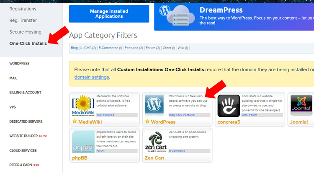Click CMS, Forum tags under concrete5
314x173 pixels.
point(250,115)
